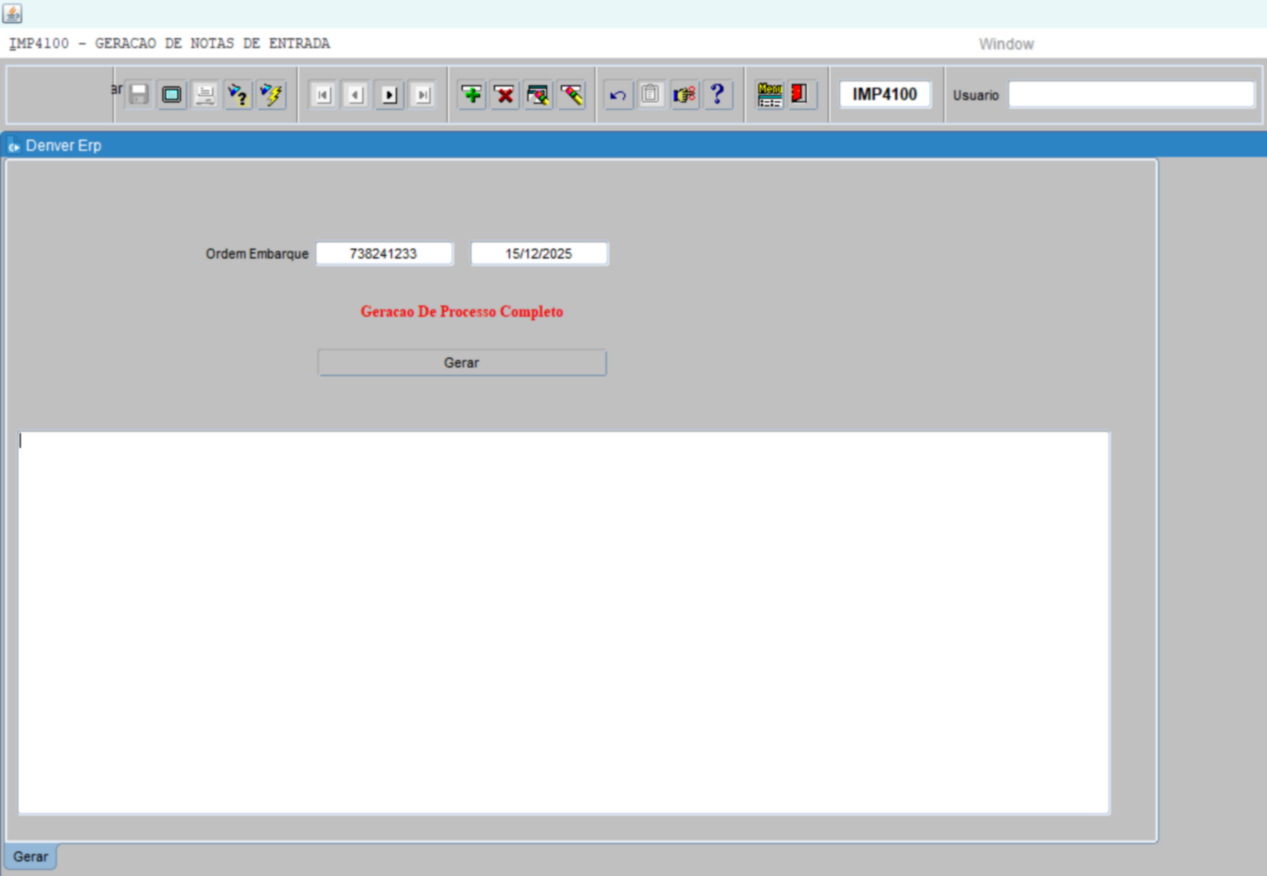Jump to the first record button

323,95
